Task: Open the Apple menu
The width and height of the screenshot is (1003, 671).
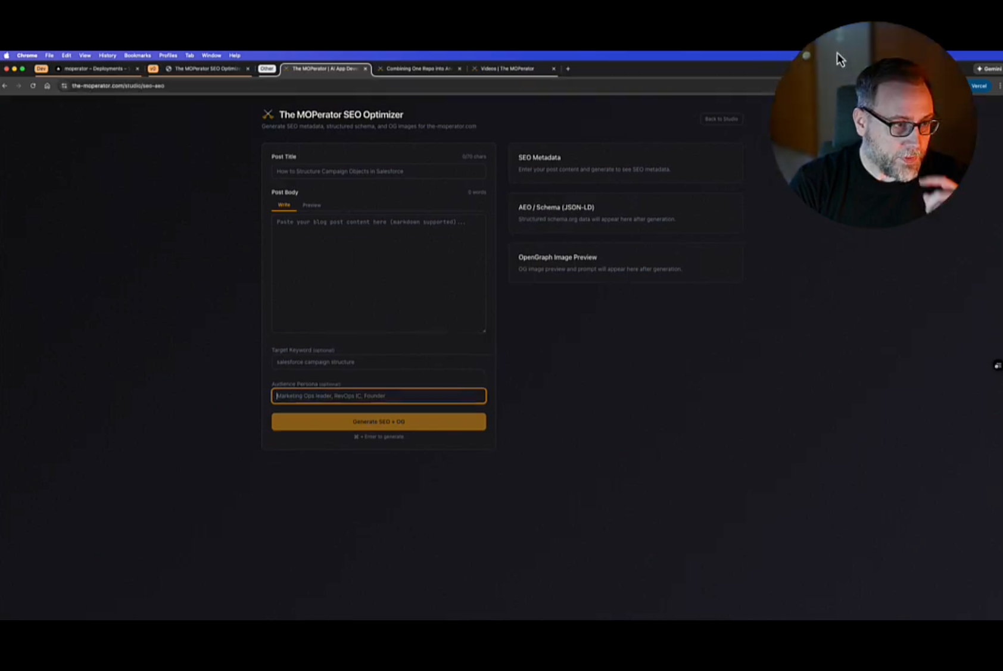Action: pyautogui.click(x=7, y=55)
